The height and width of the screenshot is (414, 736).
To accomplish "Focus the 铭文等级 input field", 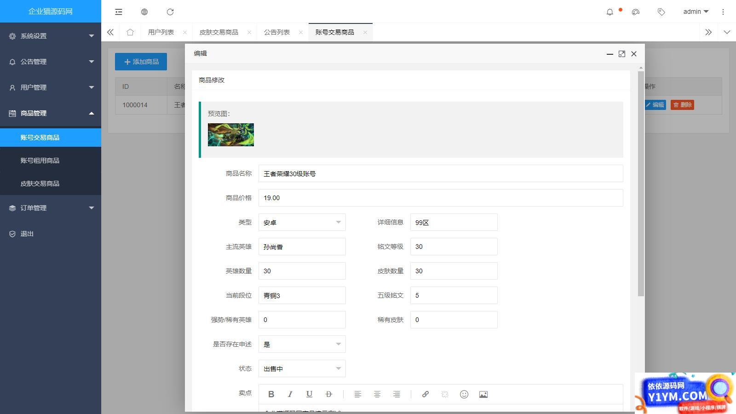I will (454, 247).
